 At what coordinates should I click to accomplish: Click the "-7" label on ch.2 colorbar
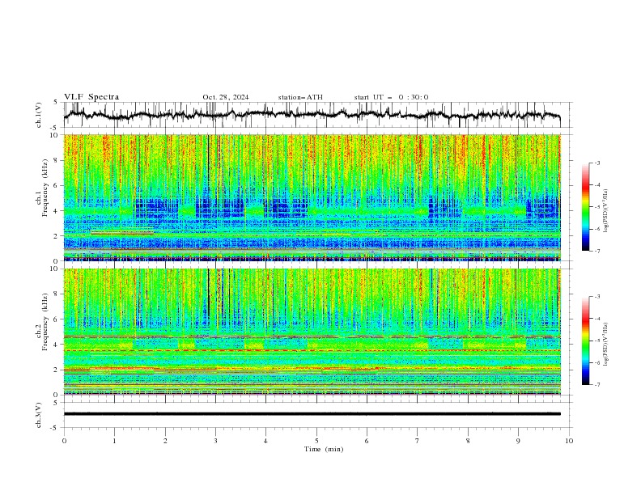(x=597, y=385)
